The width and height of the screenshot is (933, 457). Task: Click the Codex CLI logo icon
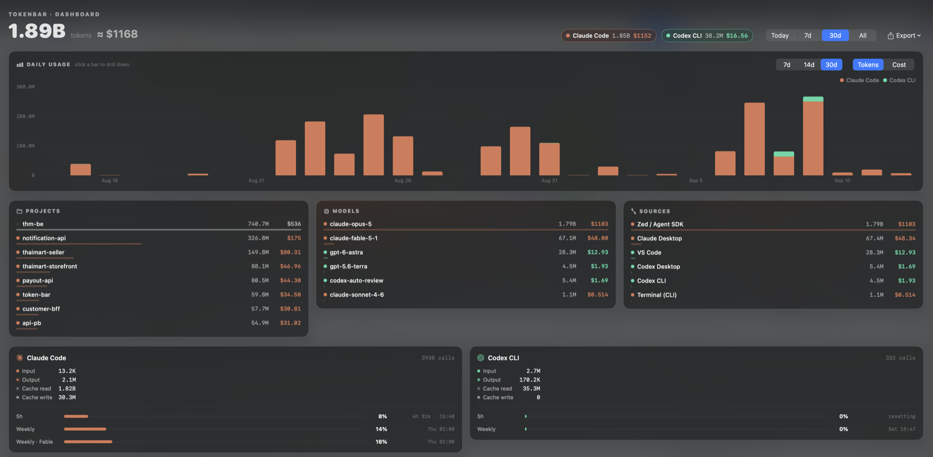pos(480,358)
